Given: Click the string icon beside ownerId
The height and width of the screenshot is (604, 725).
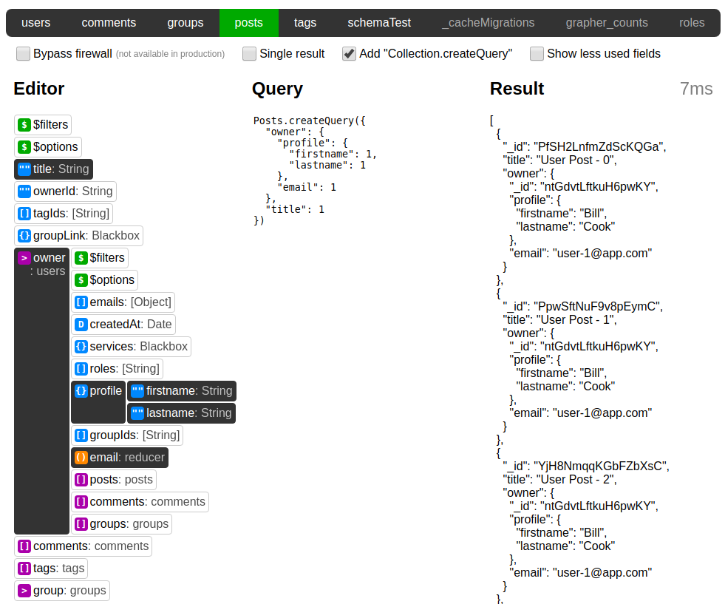Looking at the screenshot, I should click(24, 191).
